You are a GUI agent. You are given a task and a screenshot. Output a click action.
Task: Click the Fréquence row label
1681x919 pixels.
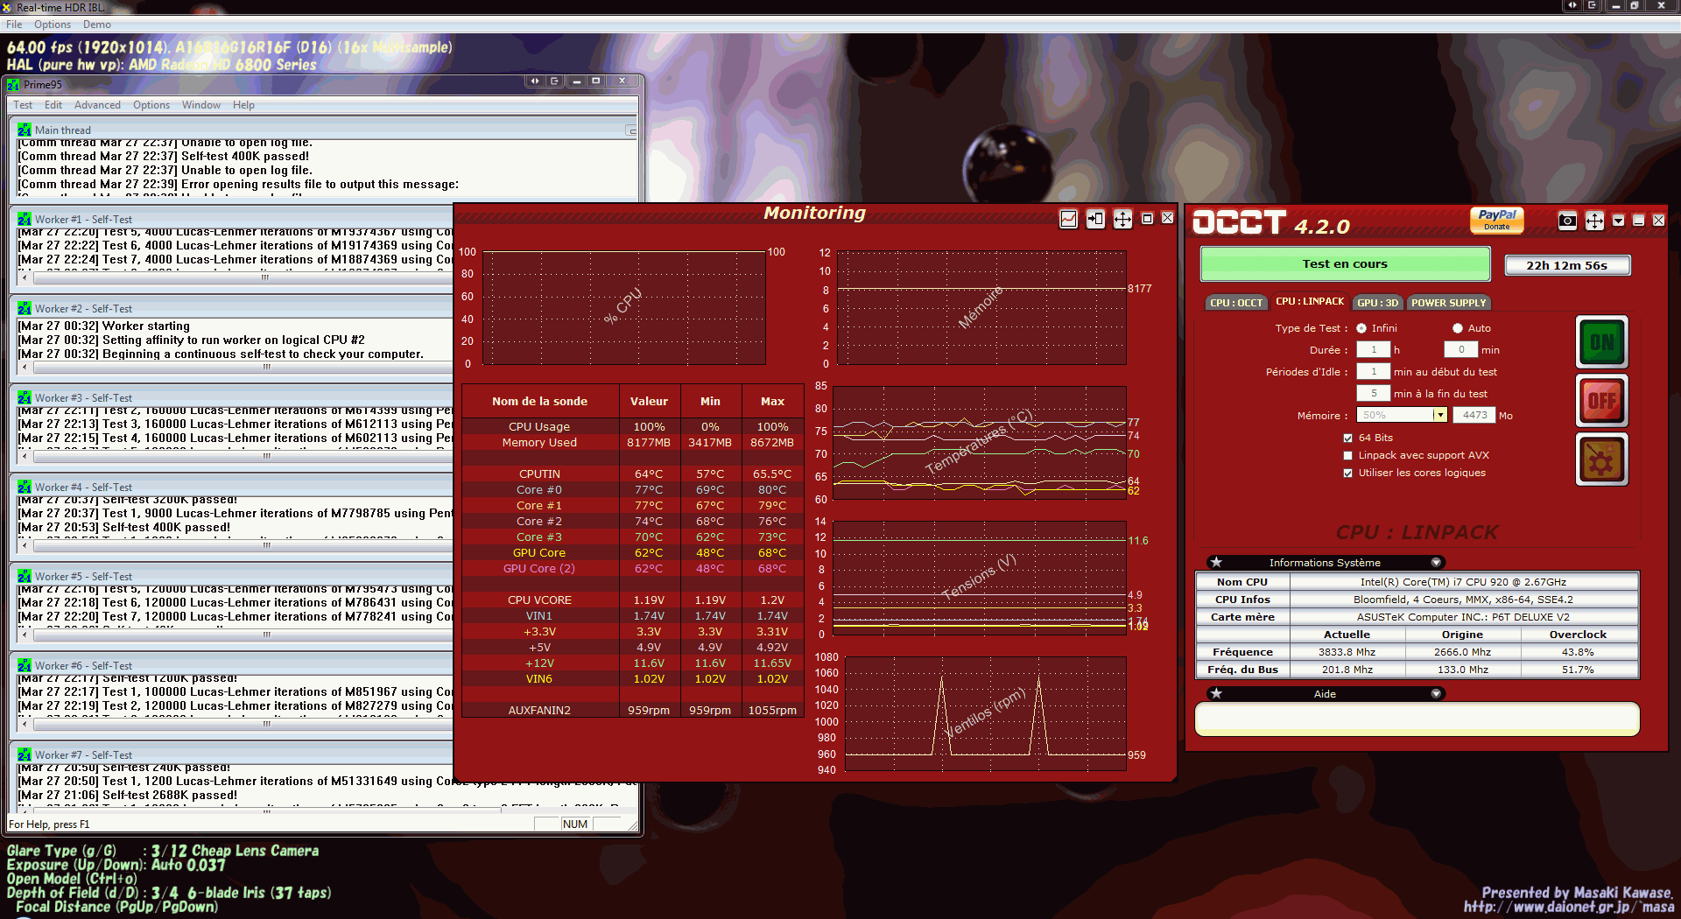(1242, 652)
